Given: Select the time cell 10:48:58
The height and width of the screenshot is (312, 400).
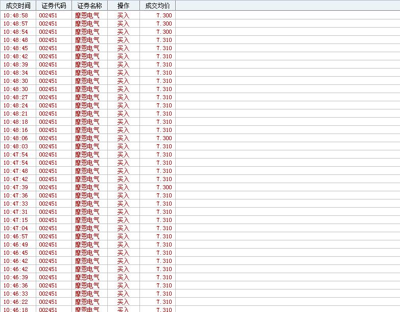Looking at the screenshot, I should click(x=15, y=15).
